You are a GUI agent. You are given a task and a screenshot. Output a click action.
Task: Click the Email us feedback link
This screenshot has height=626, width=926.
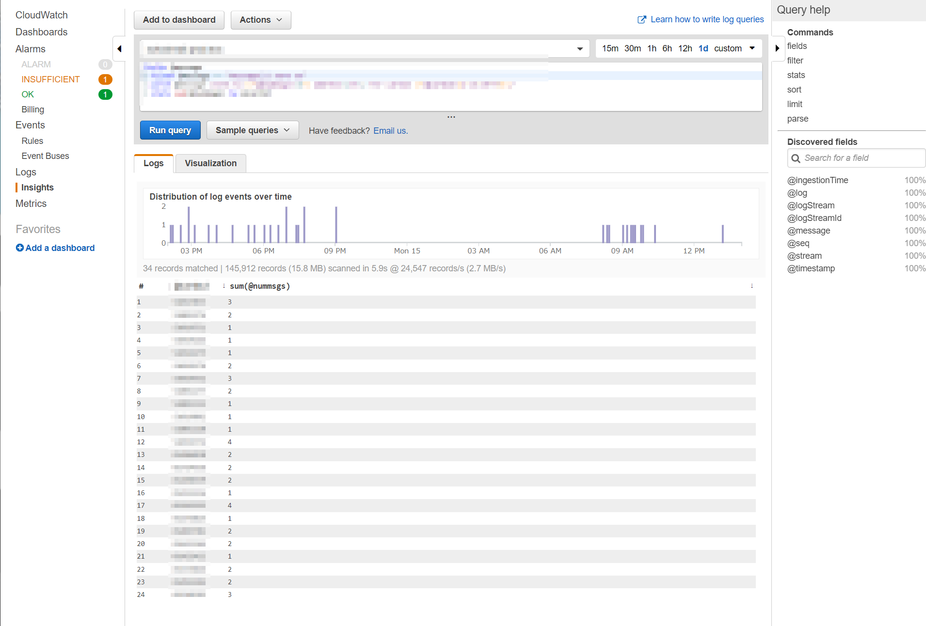[x=391, y=131]
